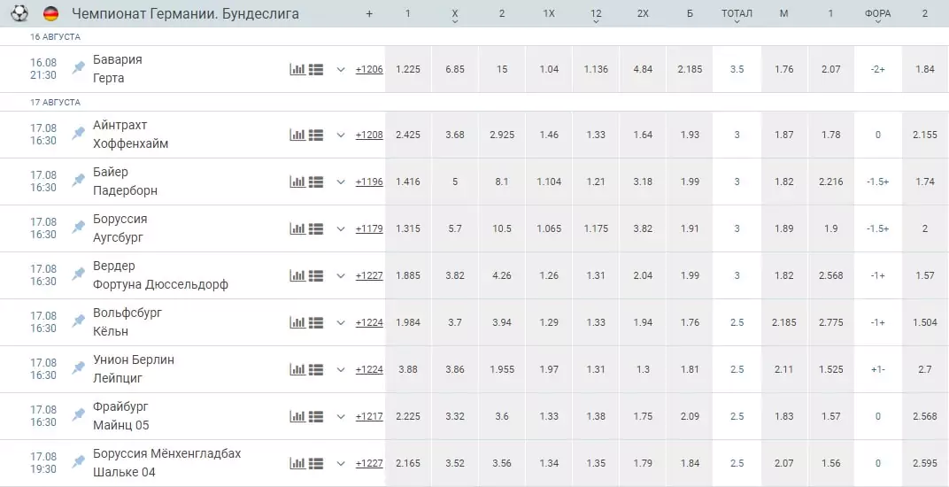The image size is (949, 487).
Task: Pin the Айнтрахт – Хоффенхайм match
Action: pyautogui.click(x=78, y=133)
